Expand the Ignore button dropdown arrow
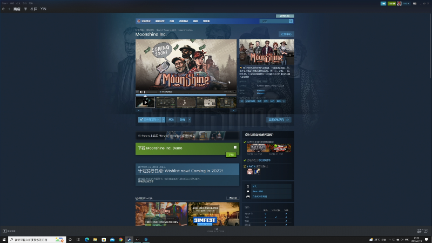The width and height of the screenshot is (432, 243). tap(190, 119)
